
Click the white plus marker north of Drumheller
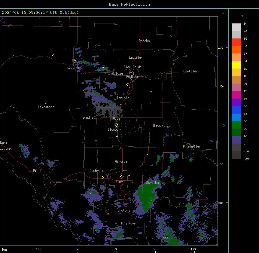184,113
